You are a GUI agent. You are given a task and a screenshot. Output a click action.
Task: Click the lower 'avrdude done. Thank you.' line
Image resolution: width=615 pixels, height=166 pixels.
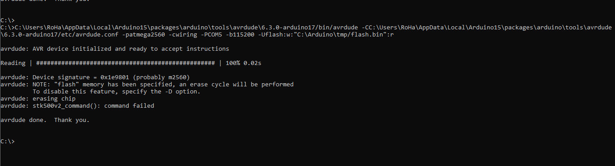[x=45, y=120]
